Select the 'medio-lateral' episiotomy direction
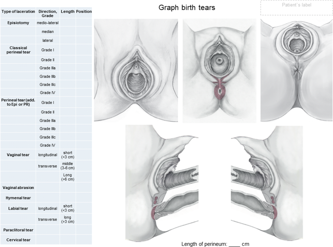This screenshot has height=247, width=333. pyautogui.click(x=48, y=23)
